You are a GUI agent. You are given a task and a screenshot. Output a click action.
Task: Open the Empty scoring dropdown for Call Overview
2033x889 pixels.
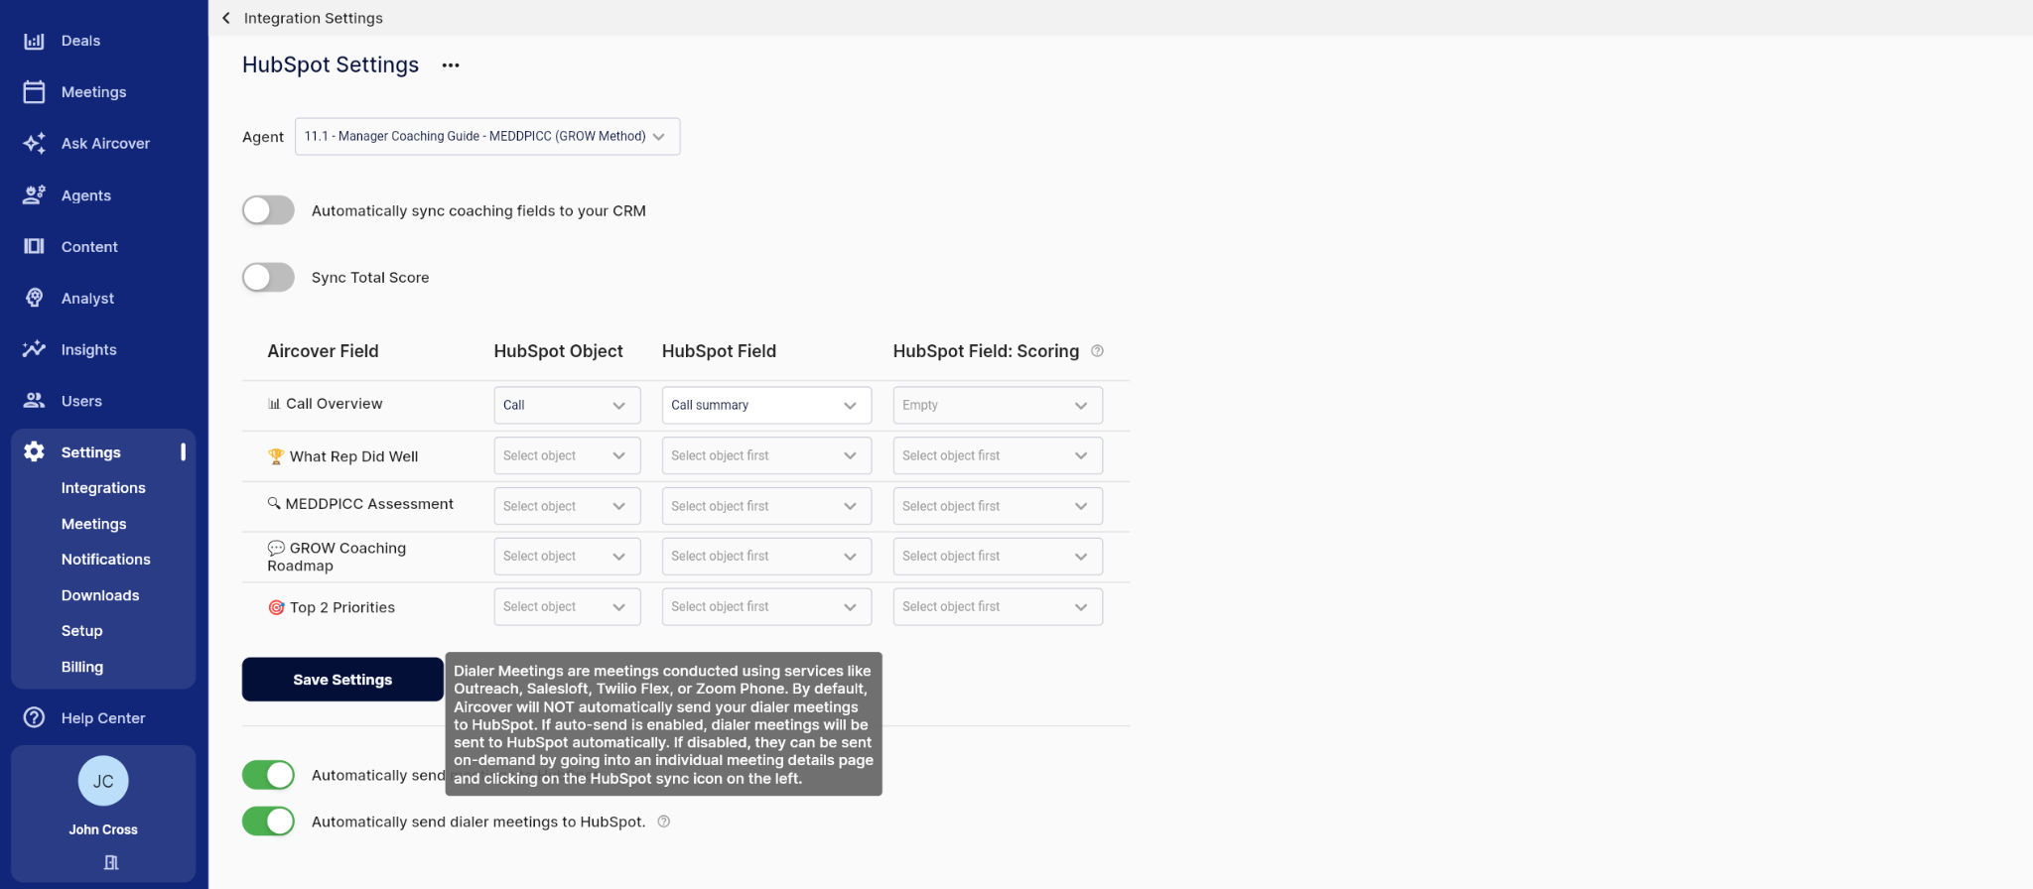tap(998, 405)
